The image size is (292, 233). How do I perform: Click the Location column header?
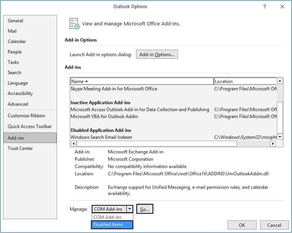245,82
